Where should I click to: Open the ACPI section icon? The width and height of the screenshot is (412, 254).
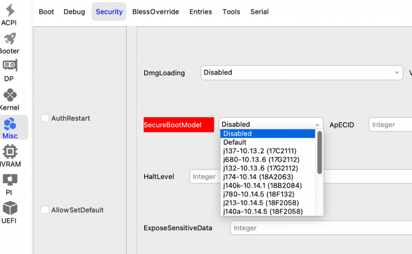[10, 11]
